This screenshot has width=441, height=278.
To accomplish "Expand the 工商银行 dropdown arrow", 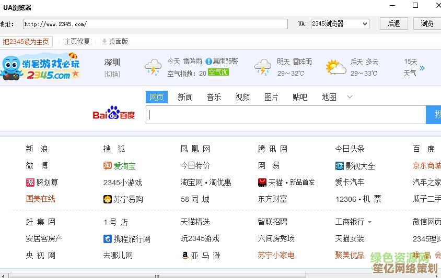I will [x=369, y=222].
